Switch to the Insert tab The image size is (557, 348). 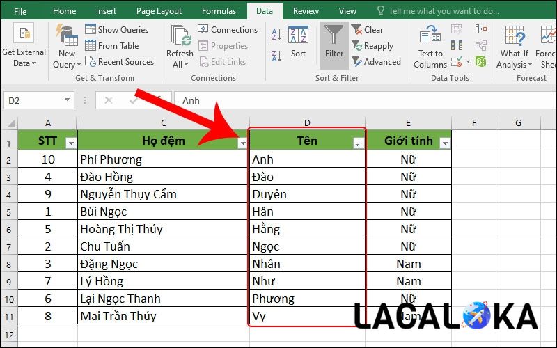pos(106,11)
